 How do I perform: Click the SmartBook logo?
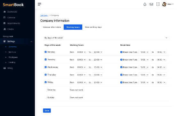tap(13, 4)
